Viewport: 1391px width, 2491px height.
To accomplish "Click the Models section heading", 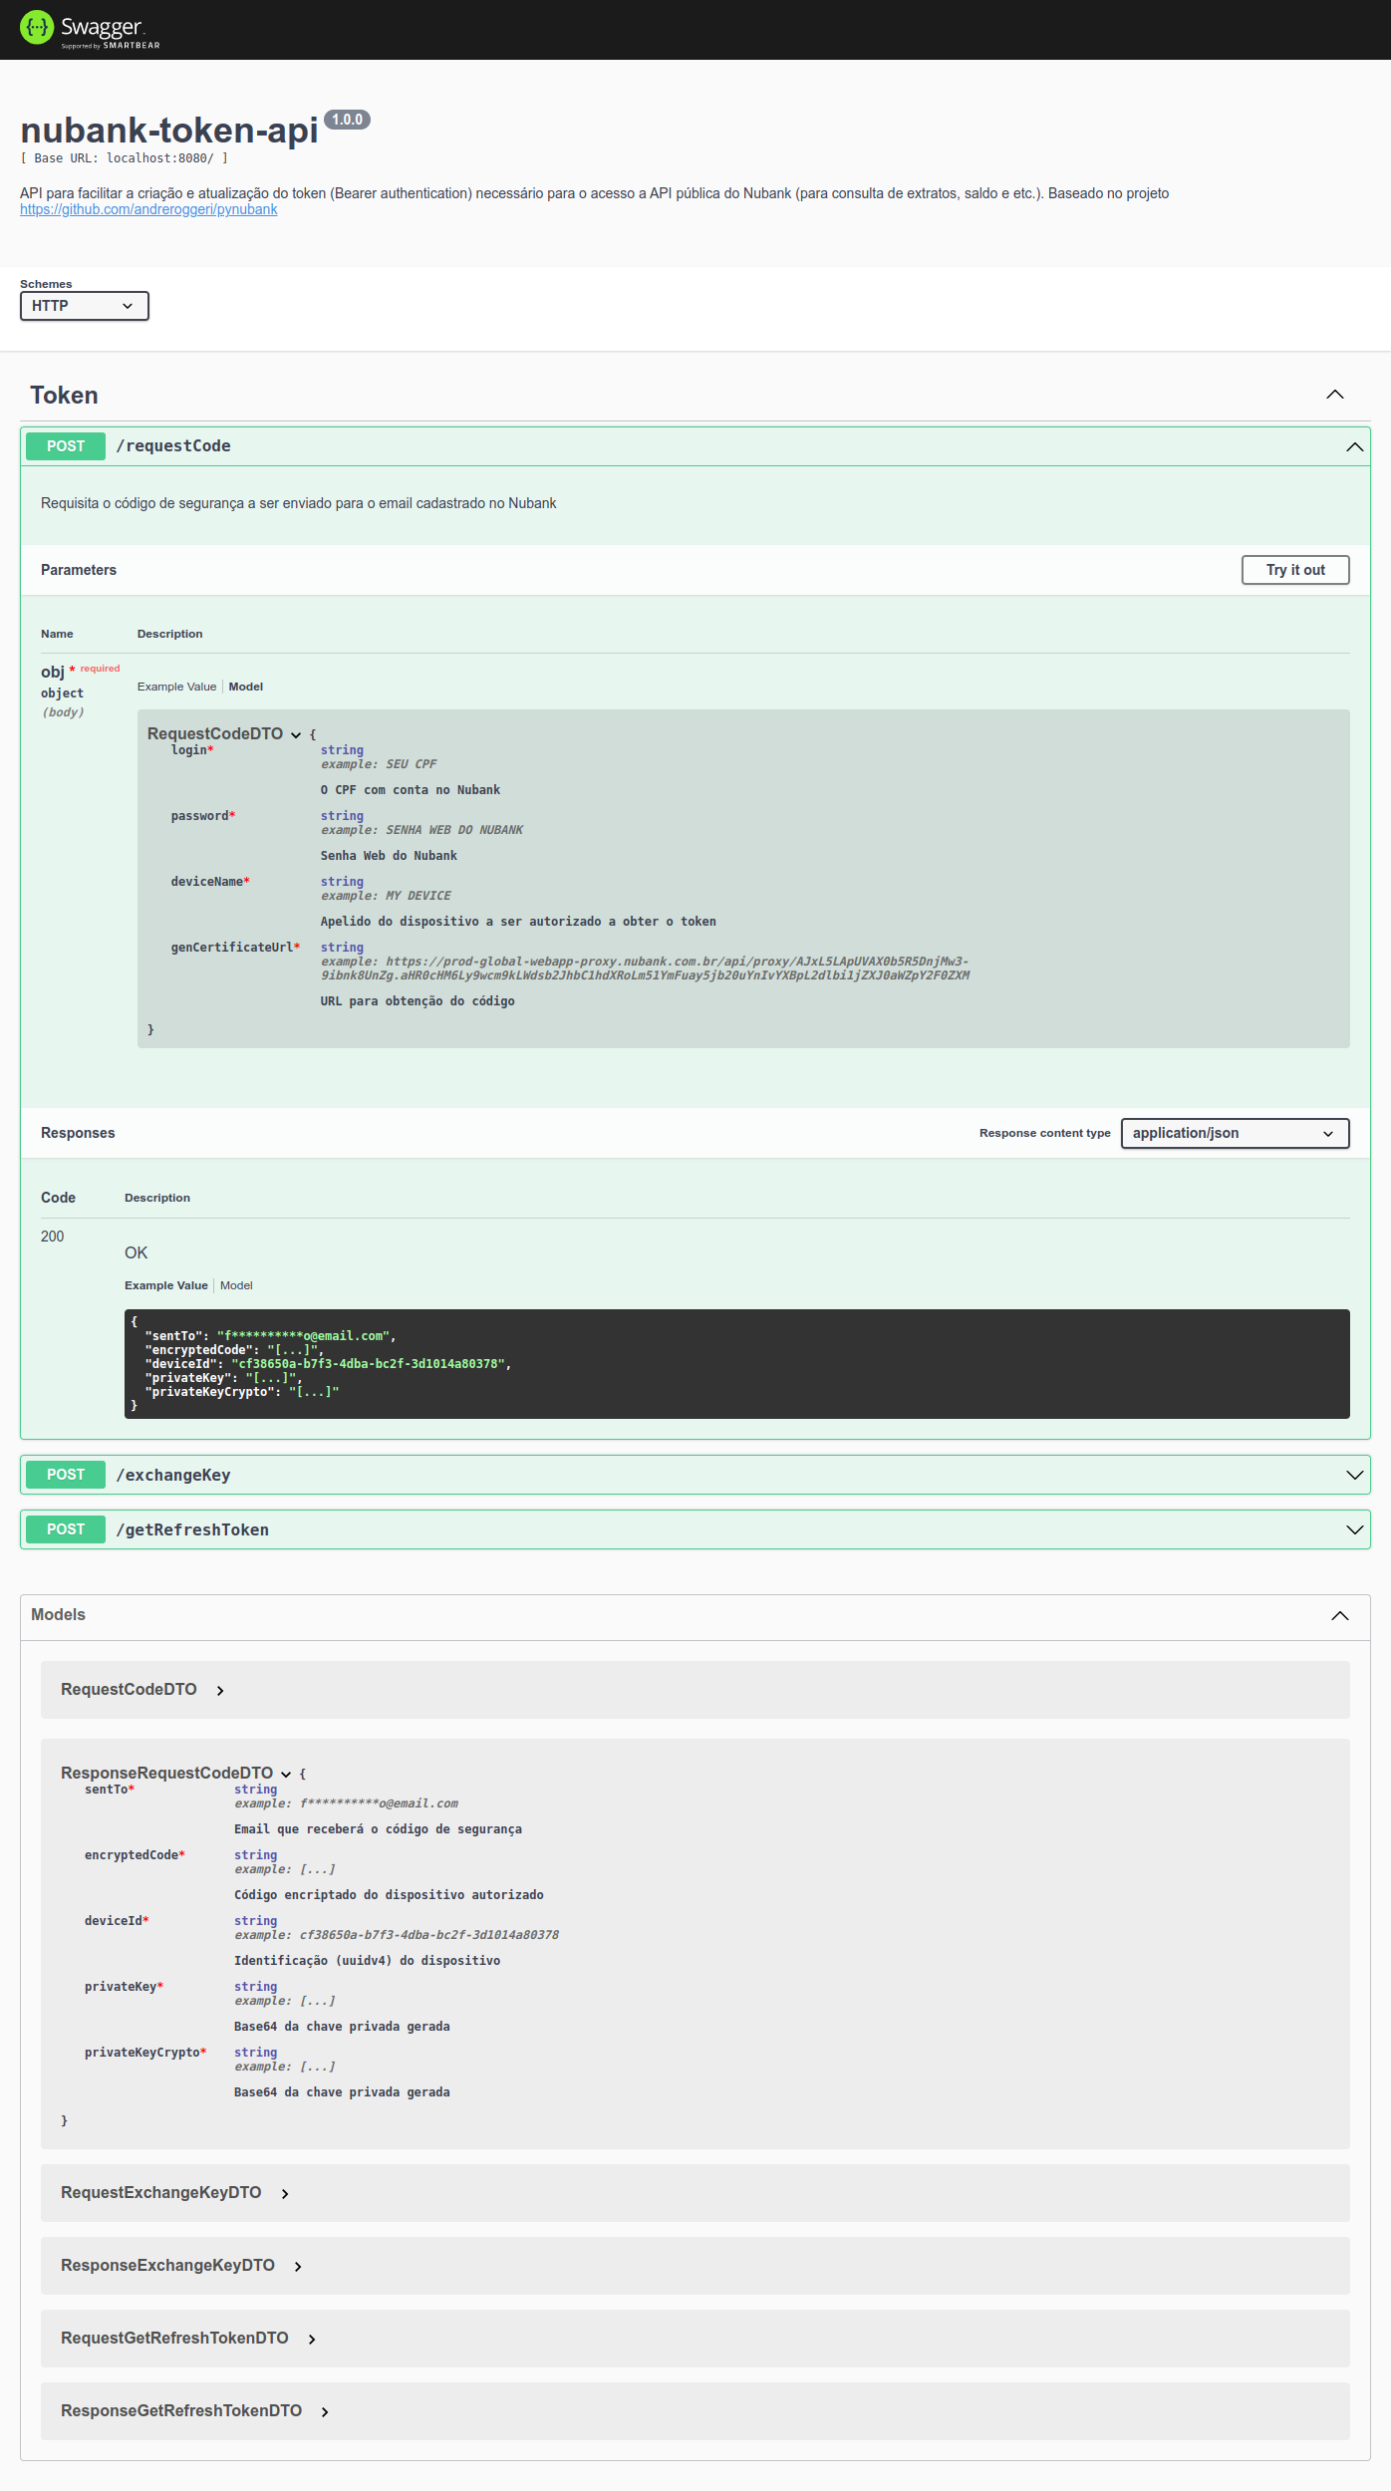I will [x=58, y=1614].
